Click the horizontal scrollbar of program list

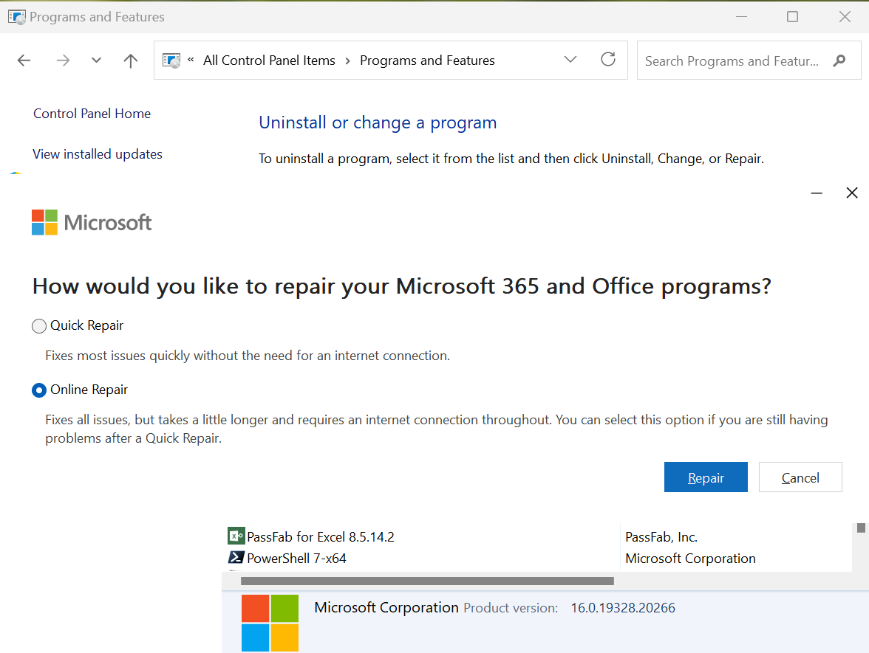click(427, 581)
